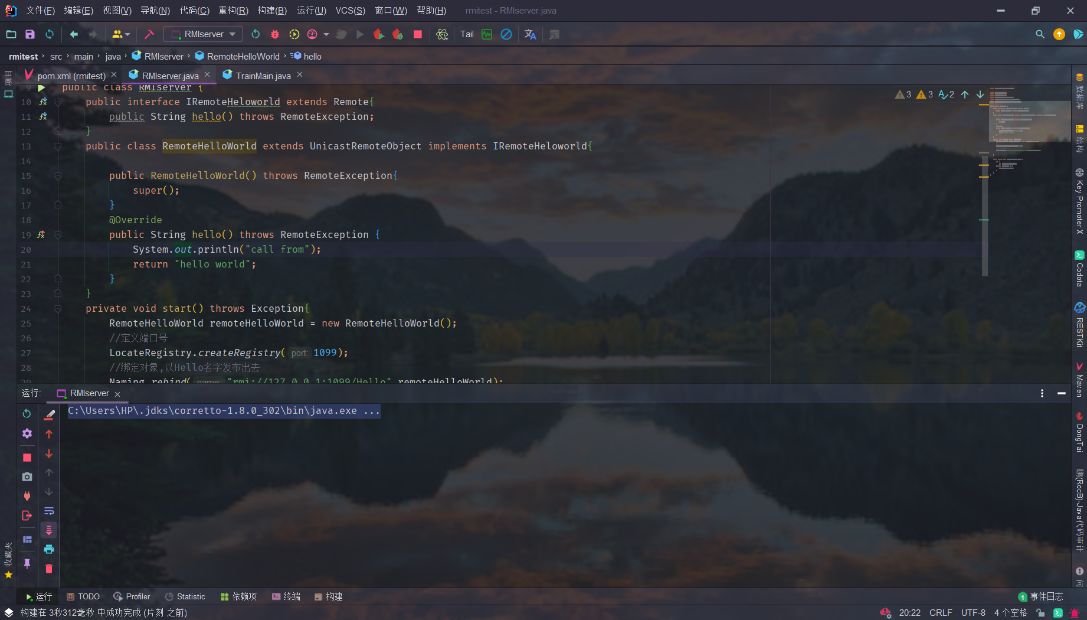Expand the user icon dropdown in the toolbar
Screen dimensions: 1087x620
(x=121, y=34)
